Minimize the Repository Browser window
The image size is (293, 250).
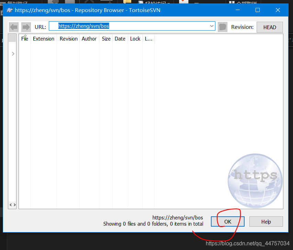click(x=237, y=10)
